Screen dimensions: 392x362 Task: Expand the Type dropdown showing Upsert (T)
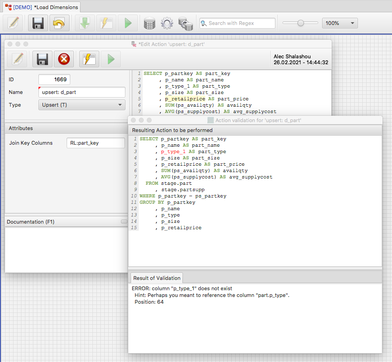[82, 105]
